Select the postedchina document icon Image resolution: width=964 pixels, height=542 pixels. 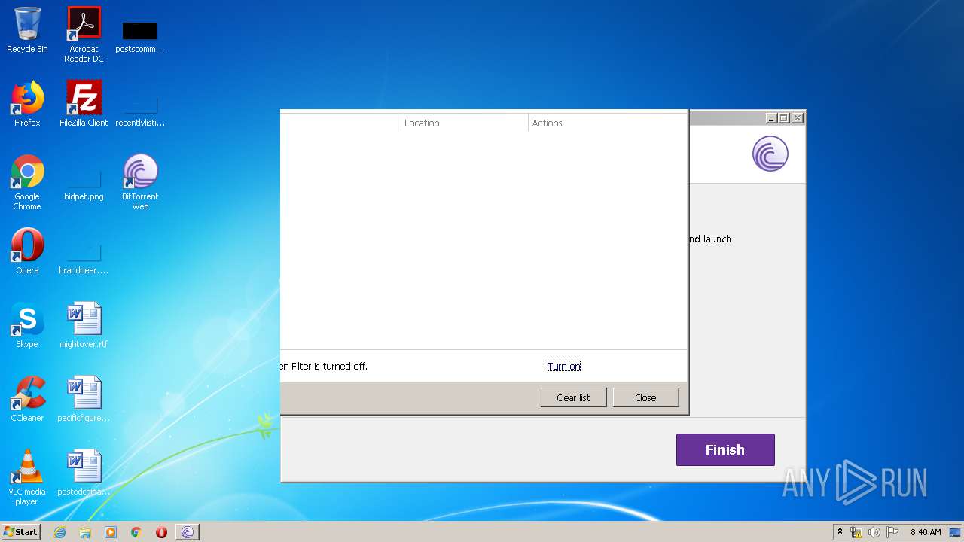(84, 473)
